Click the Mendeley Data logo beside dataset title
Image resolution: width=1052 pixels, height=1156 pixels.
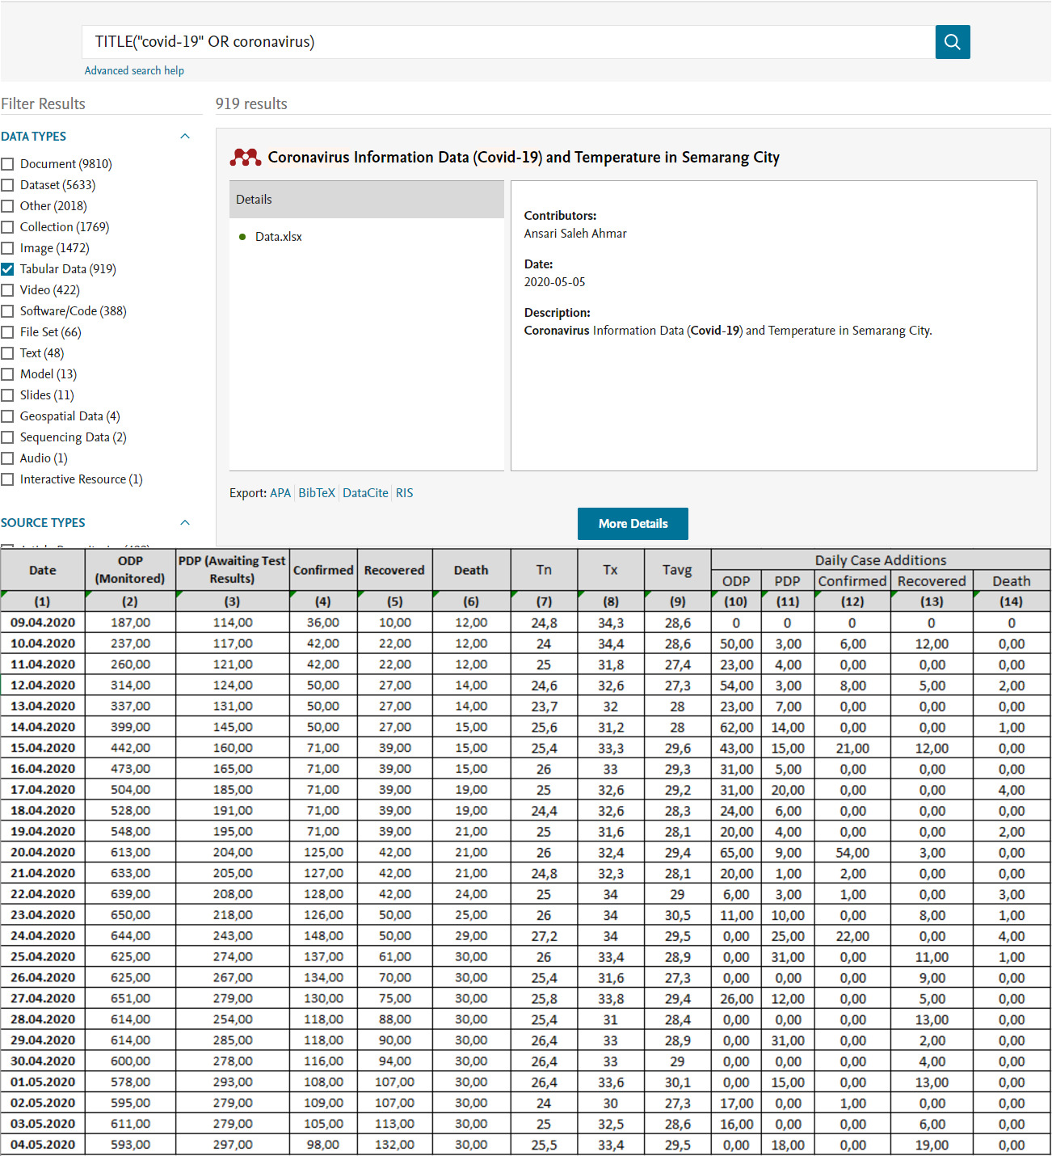[x=246, y=158]
